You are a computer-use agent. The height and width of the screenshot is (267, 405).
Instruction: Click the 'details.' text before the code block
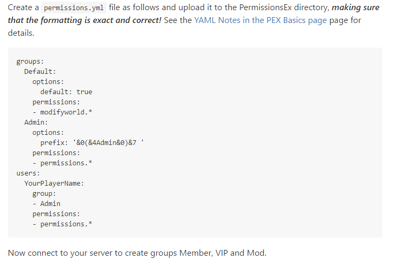21,33
